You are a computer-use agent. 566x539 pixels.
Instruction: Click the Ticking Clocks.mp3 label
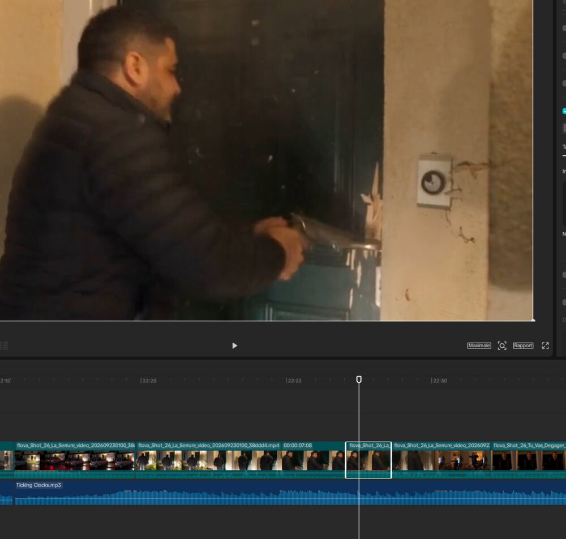38,485
